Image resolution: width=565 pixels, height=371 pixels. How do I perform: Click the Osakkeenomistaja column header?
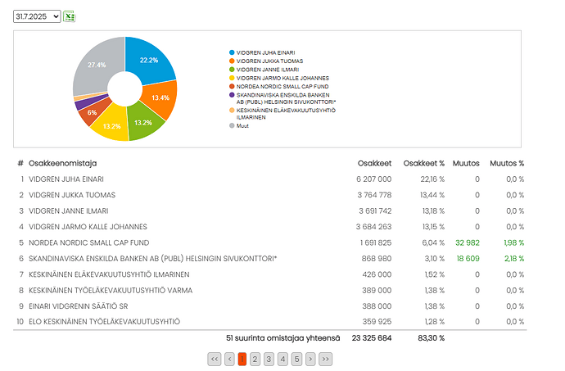pos(63,163)
